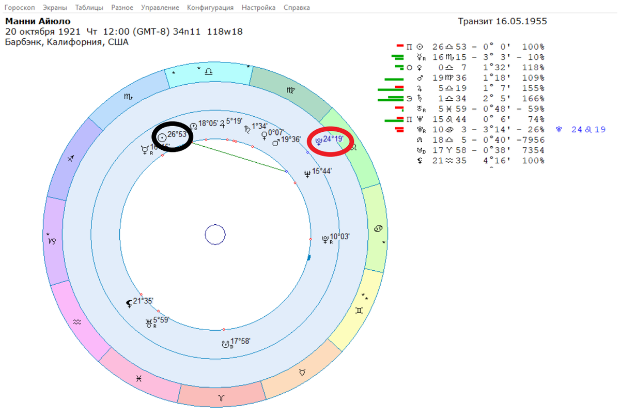Select the natal Pluto glyph at 10°03'
The width and height of the screenshot is (620, 416).
[325, 239]
